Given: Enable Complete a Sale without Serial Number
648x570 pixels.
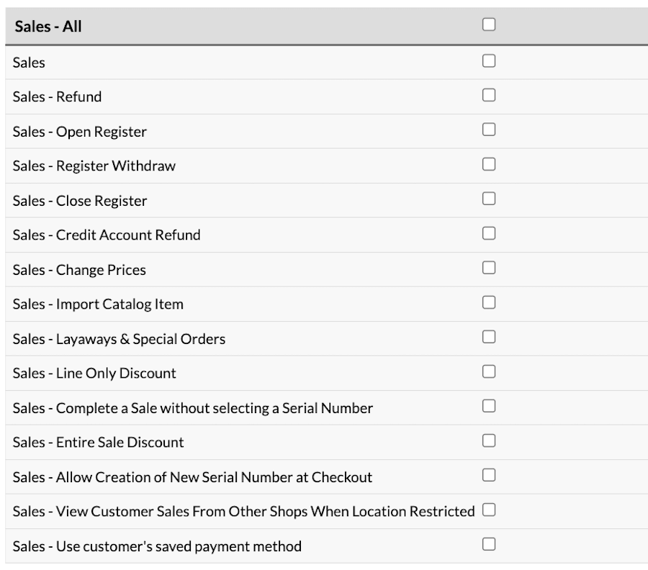Looking at the screenshot, I should click(489, 406).
